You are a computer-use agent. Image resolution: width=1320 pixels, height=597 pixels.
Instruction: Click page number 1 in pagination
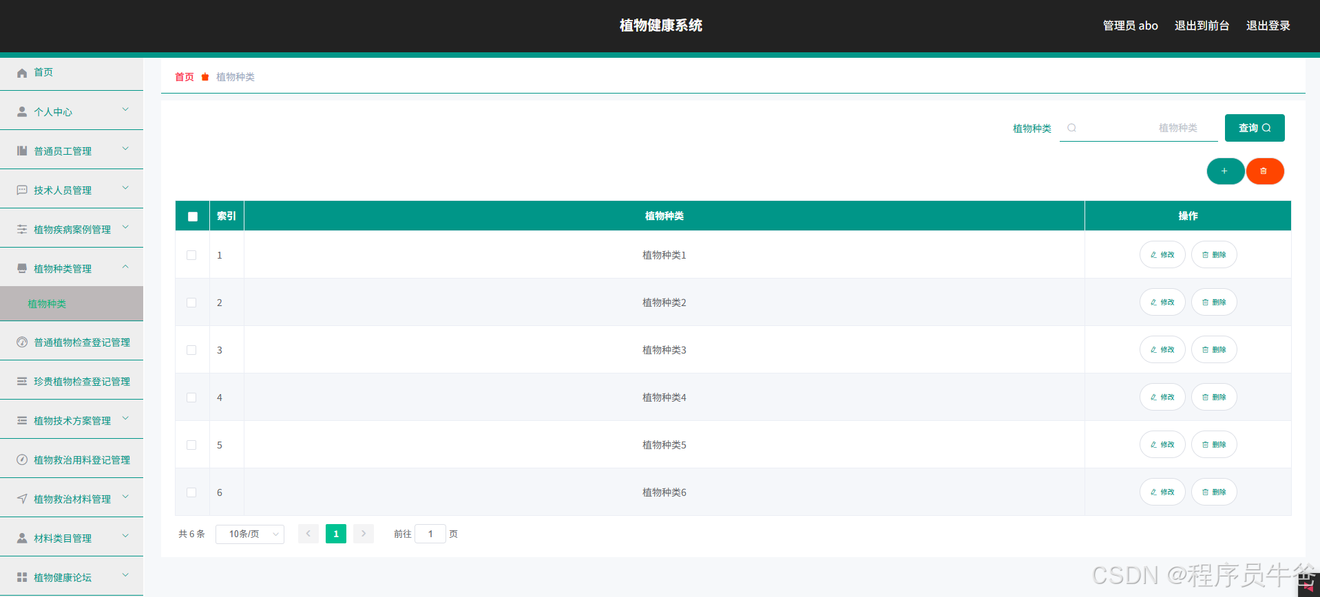[336, 534]
